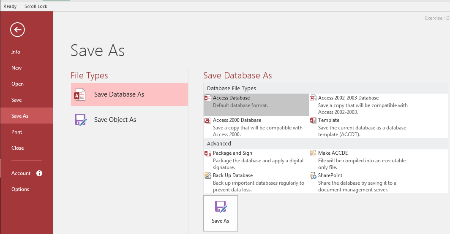Open the Print page

point(27,132)
